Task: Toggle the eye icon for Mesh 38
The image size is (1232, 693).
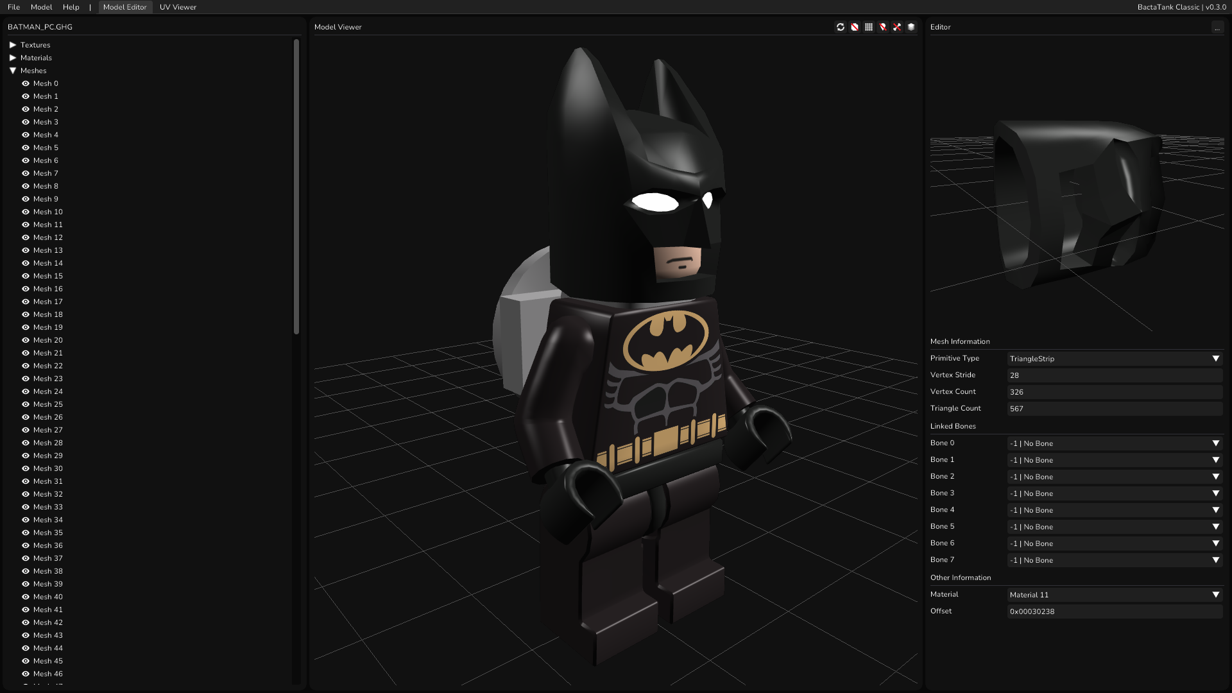Action: pos(26,571)
